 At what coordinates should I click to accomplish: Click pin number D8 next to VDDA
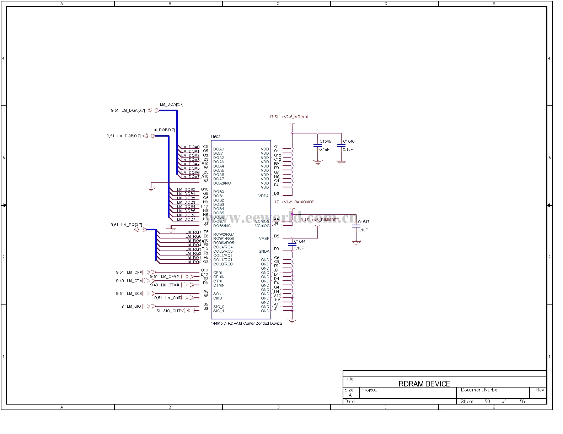[277, 193]
